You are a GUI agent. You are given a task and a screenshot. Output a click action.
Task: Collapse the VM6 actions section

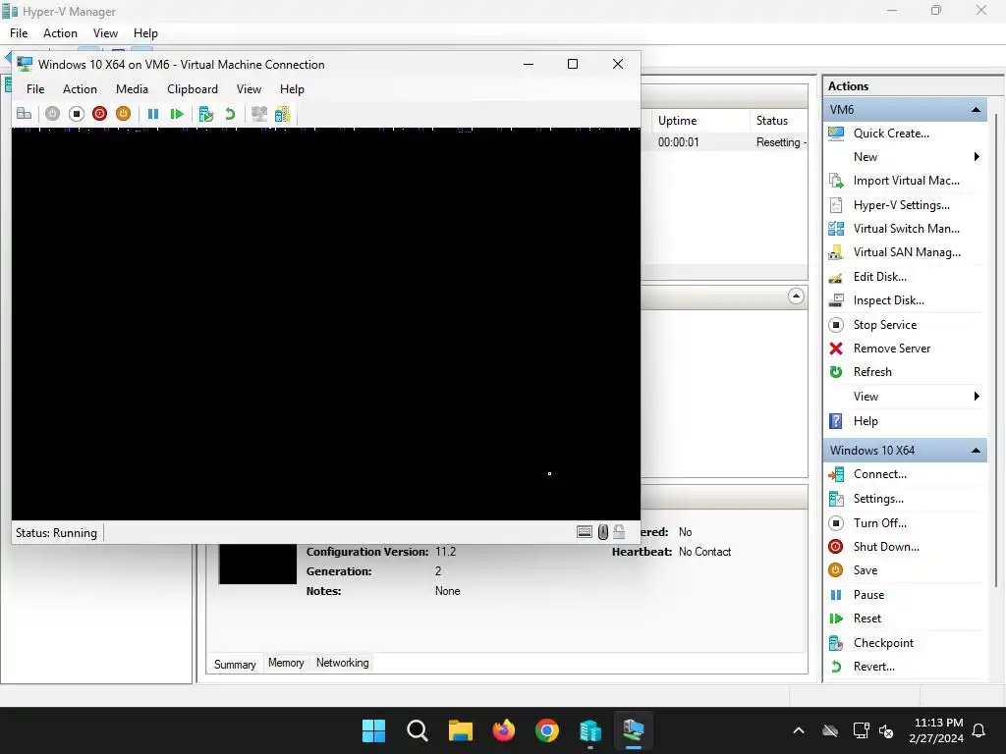(976, 110)
